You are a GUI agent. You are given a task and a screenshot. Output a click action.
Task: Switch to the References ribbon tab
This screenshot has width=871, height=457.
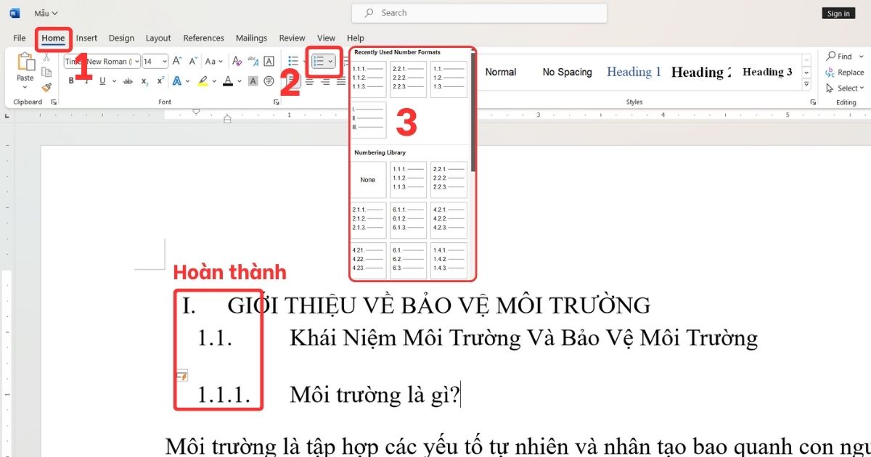tap(203, 38)
